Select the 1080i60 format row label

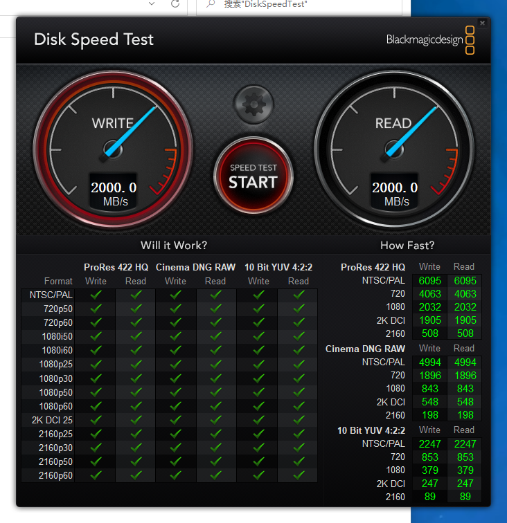tap(57, 350)
